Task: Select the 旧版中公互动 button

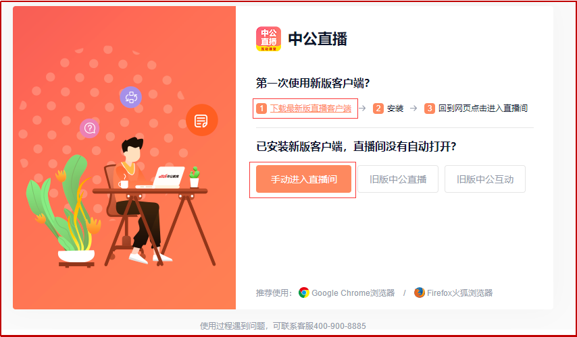Action: pos(485,179)
